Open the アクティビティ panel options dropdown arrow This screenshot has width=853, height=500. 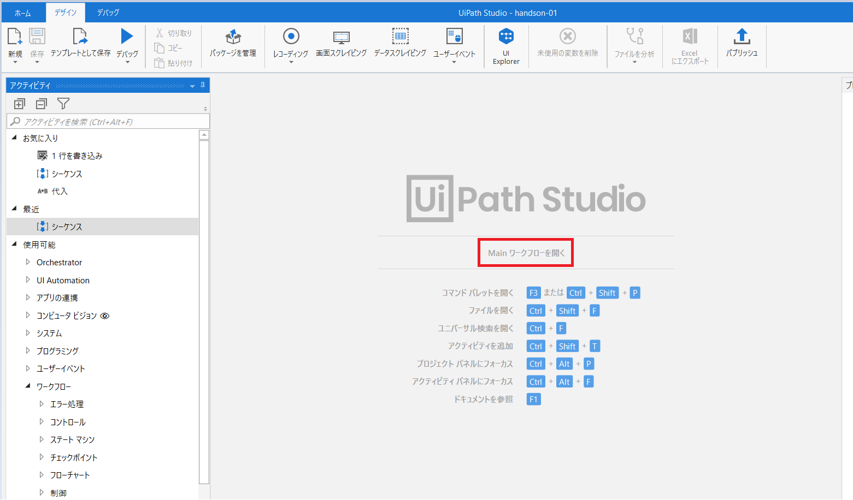pos(192,86)
